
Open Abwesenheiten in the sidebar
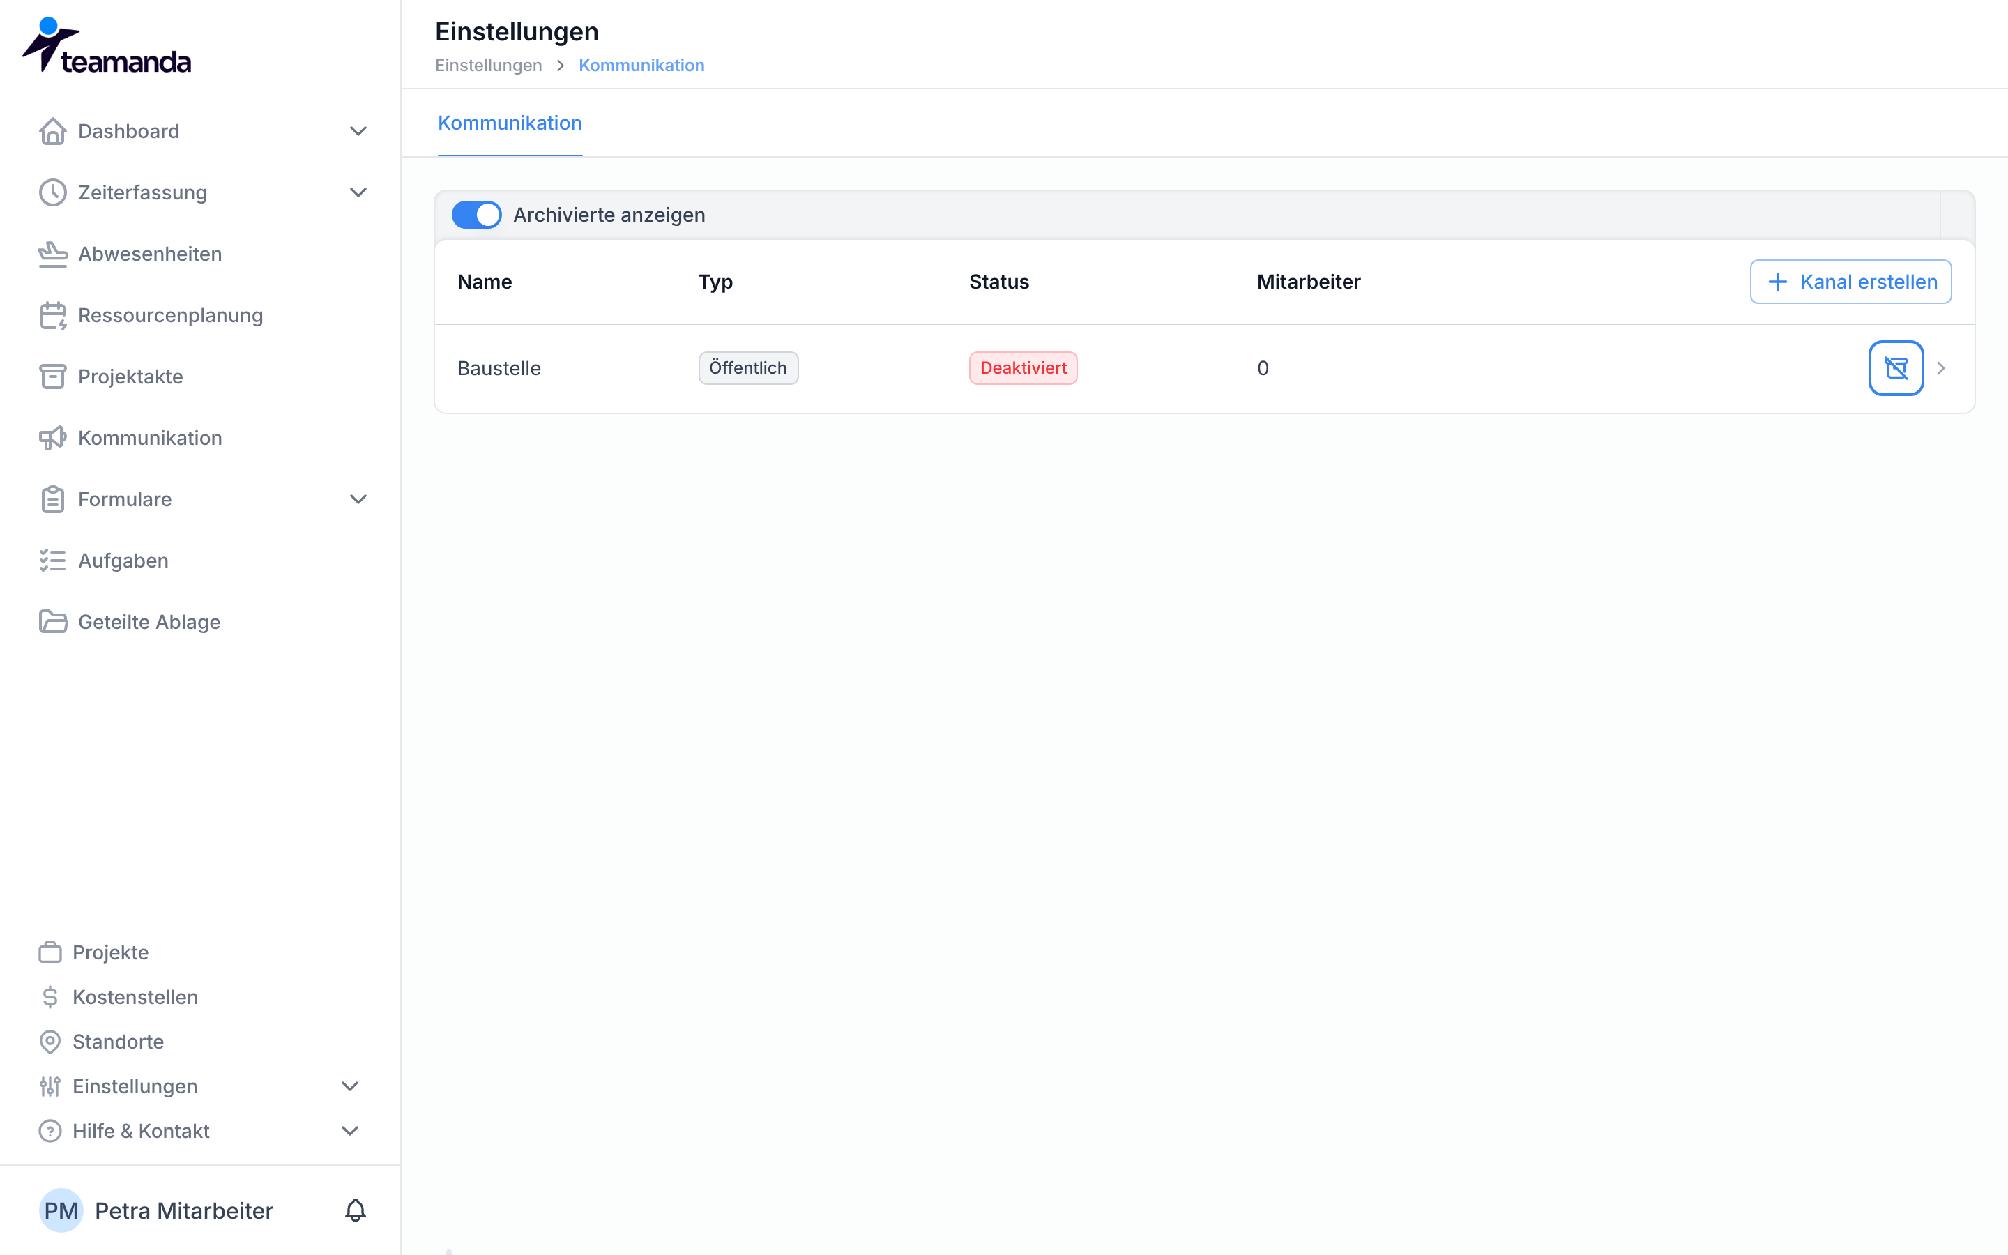[x=150, y=254]
